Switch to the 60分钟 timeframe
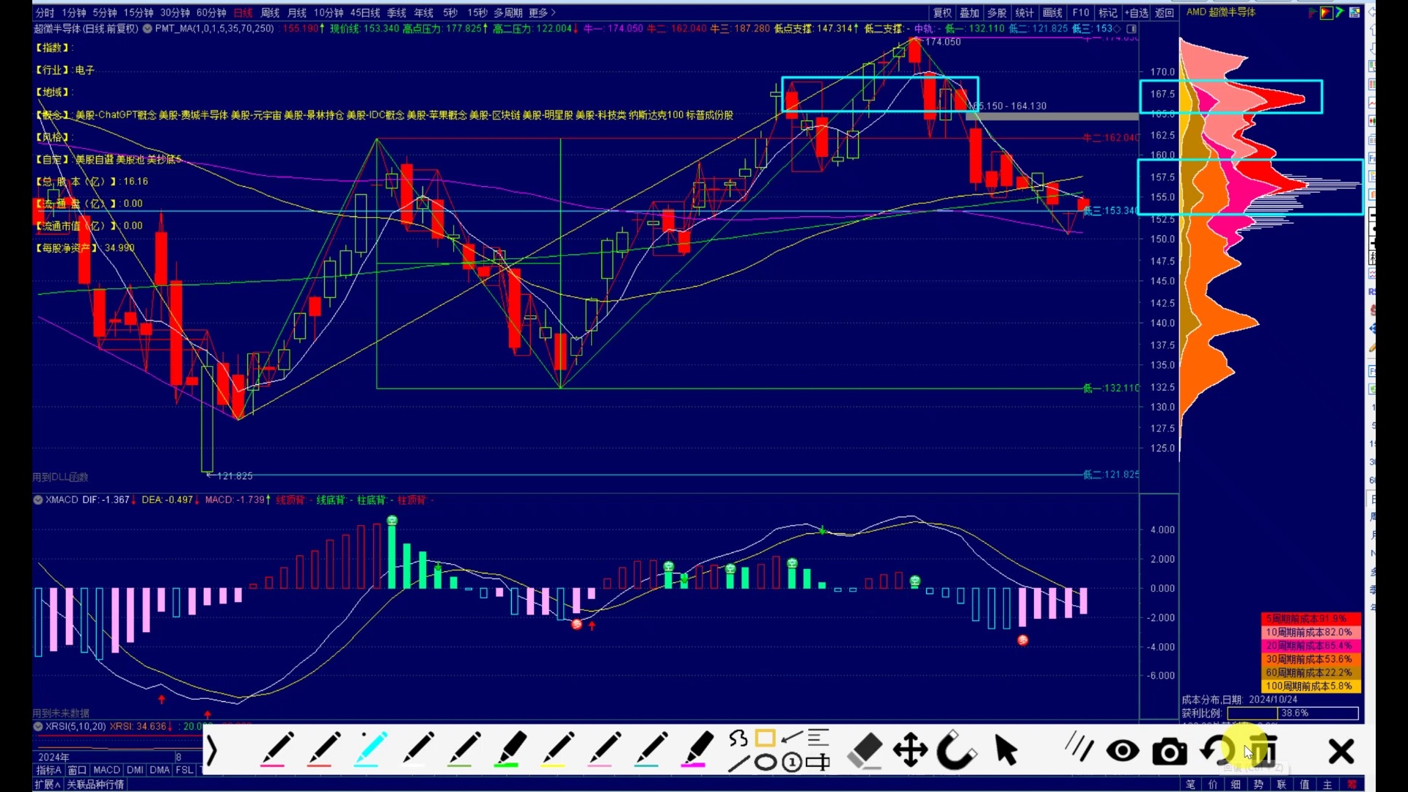 pyautogui.click(x=211, y=12)
